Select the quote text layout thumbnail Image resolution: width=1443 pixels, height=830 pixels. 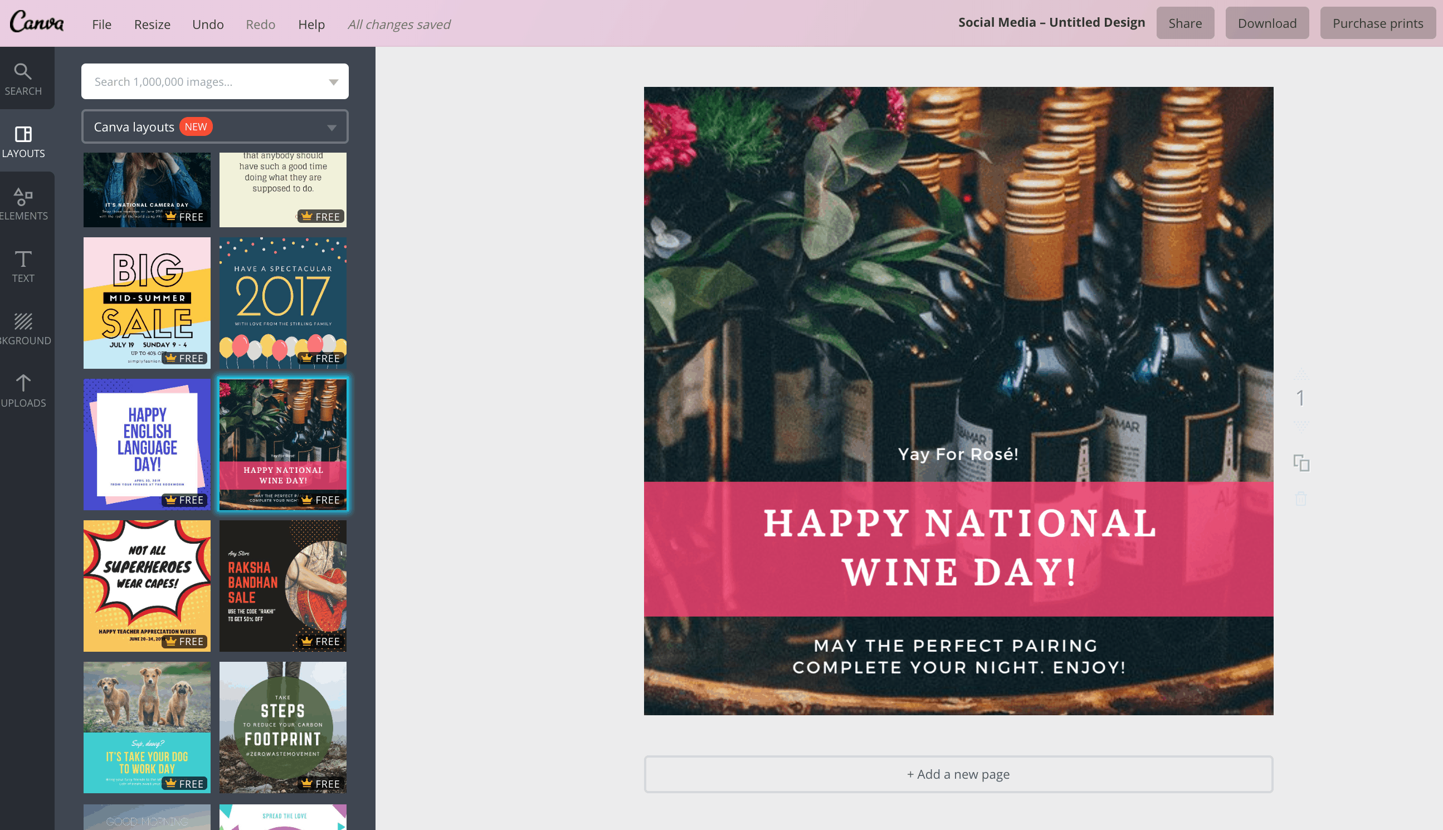(x=283, y=190)
